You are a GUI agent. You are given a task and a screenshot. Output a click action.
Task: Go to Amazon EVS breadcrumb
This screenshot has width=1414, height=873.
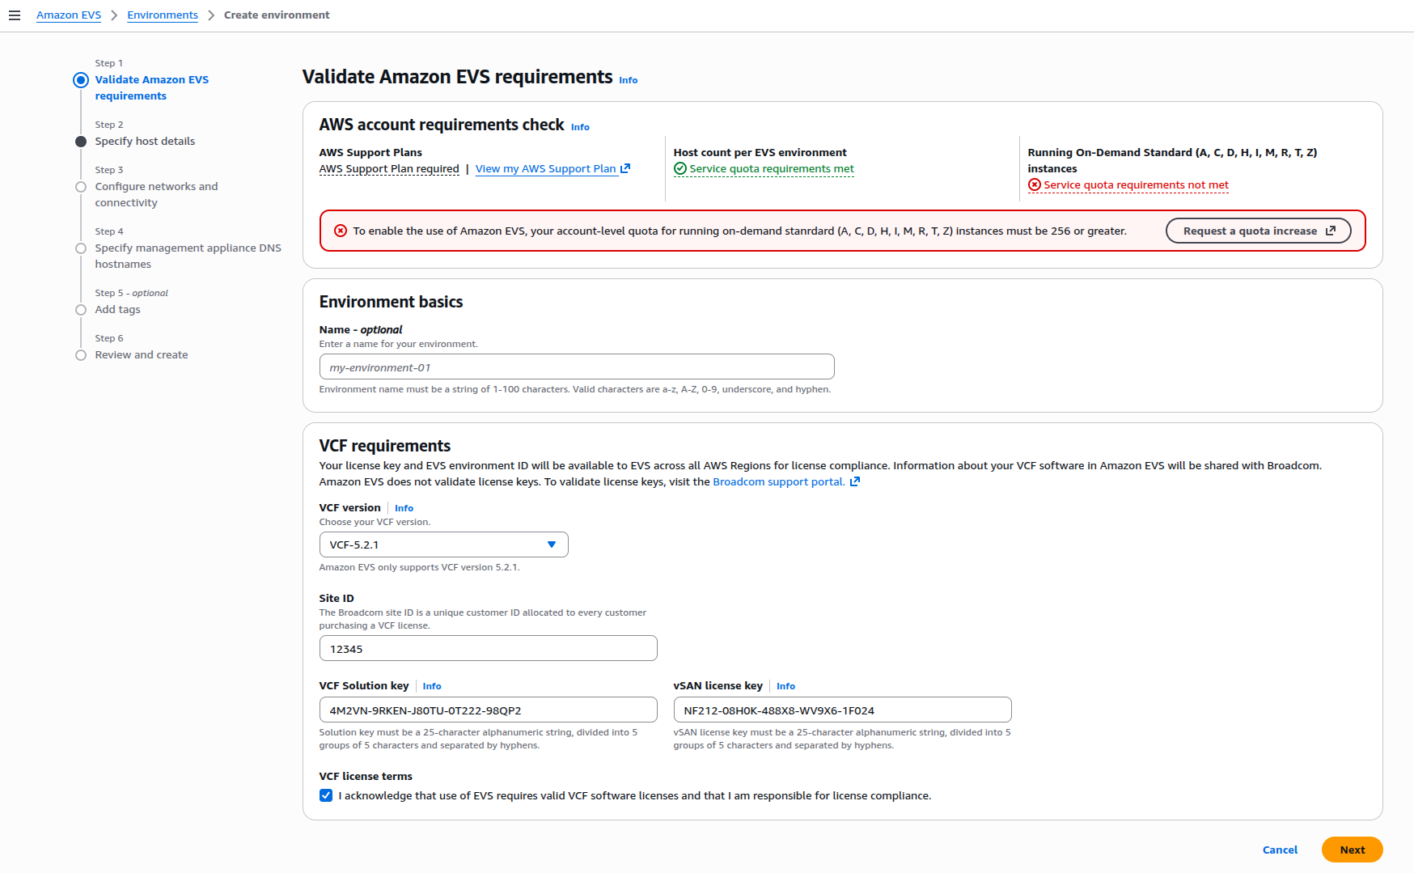69,15
